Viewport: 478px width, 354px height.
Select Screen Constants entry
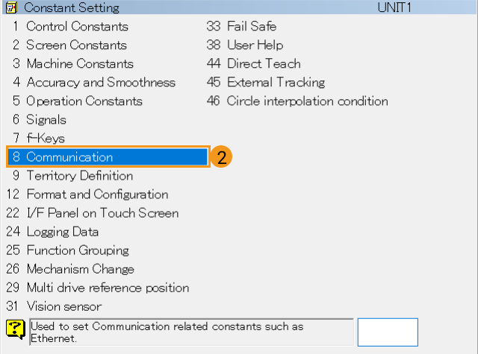point(76,45)
